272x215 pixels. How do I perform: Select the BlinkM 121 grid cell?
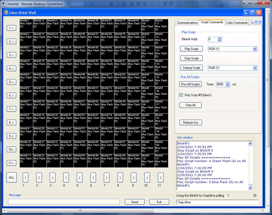pyautogui.click(x=161, y=161)
